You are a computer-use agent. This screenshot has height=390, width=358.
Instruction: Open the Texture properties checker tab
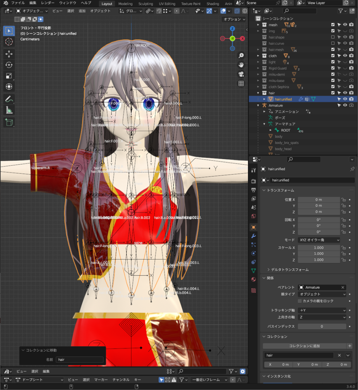point(254,291)
